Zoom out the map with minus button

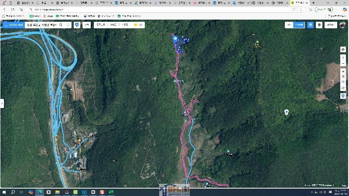tap(343, 64)
